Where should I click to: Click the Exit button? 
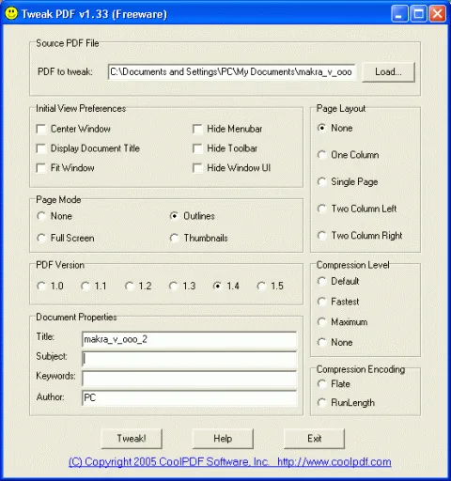pos(314,439)
